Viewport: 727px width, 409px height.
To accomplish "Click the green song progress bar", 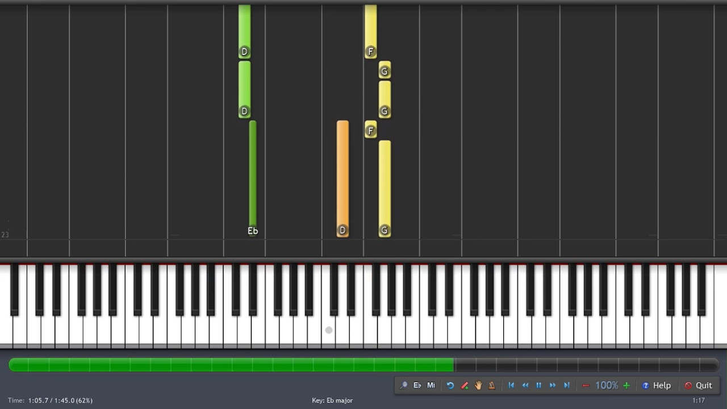I will (231, 365).
